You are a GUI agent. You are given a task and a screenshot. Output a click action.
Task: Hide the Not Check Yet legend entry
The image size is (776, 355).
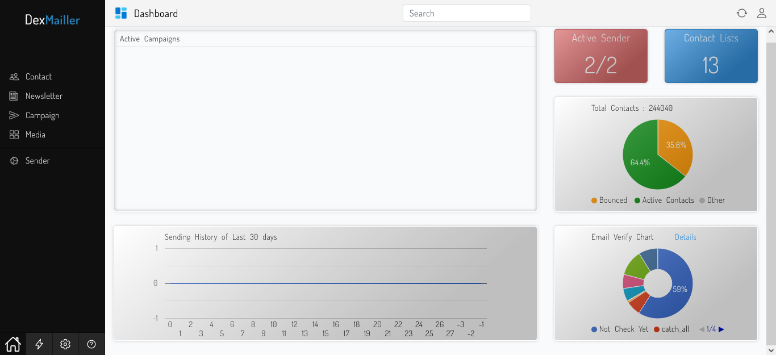624,329
